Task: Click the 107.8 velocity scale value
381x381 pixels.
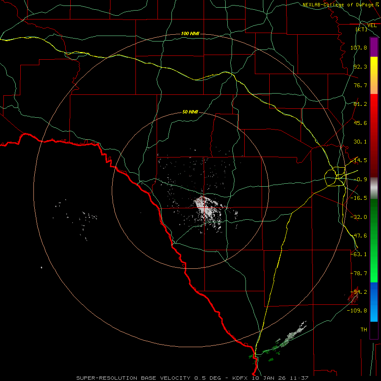Action: (359, 47)
